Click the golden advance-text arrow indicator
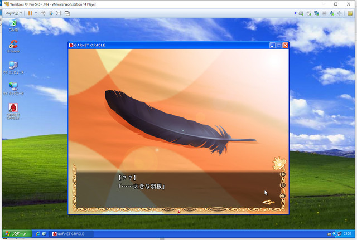 pyautogui.click(x=269, y=202)
